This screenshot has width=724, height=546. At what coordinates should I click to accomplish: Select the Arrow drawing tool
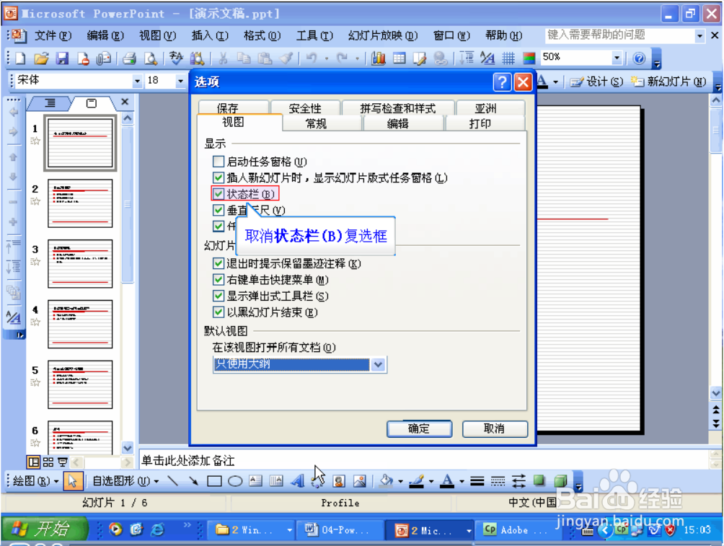click(x=193, y=481)
